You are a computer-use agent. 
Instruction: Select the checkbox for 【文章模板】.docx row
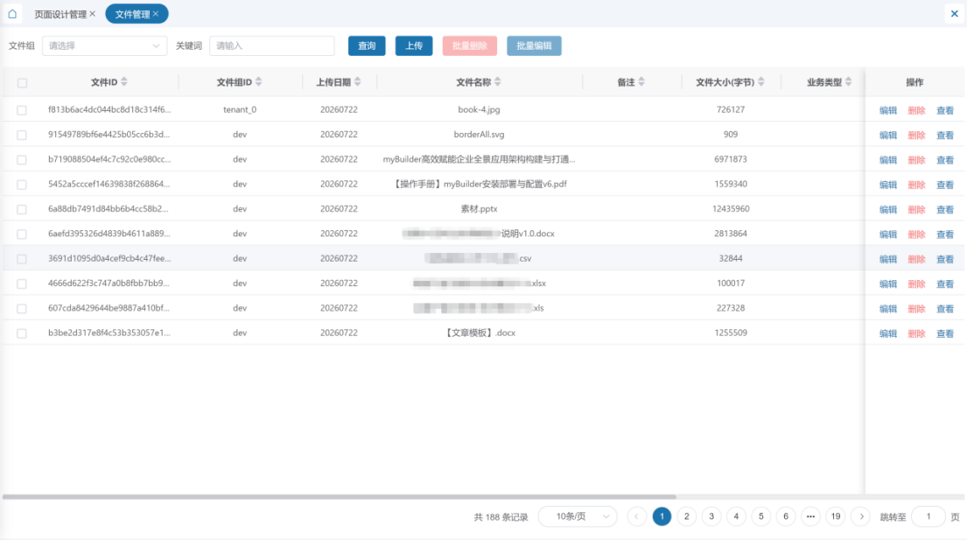point(22,333)
